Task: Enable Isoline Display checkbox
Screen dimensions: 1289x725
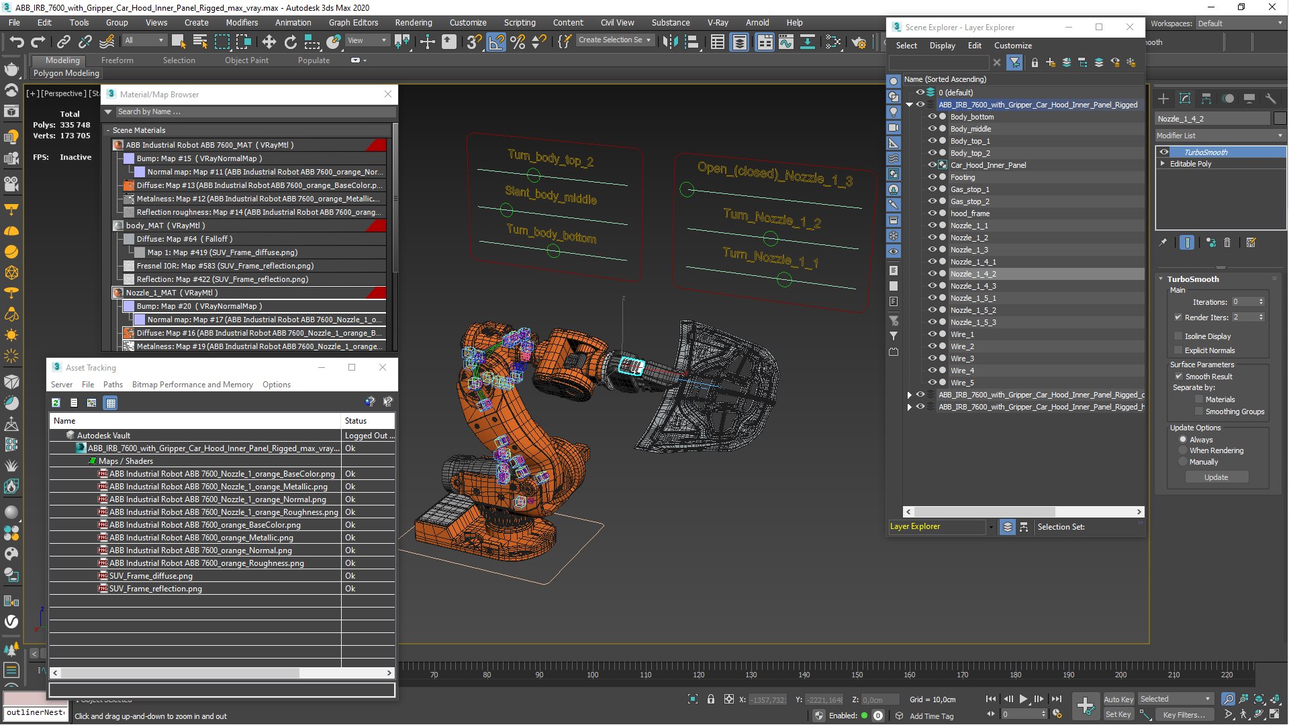Action: pos(1178,336)
